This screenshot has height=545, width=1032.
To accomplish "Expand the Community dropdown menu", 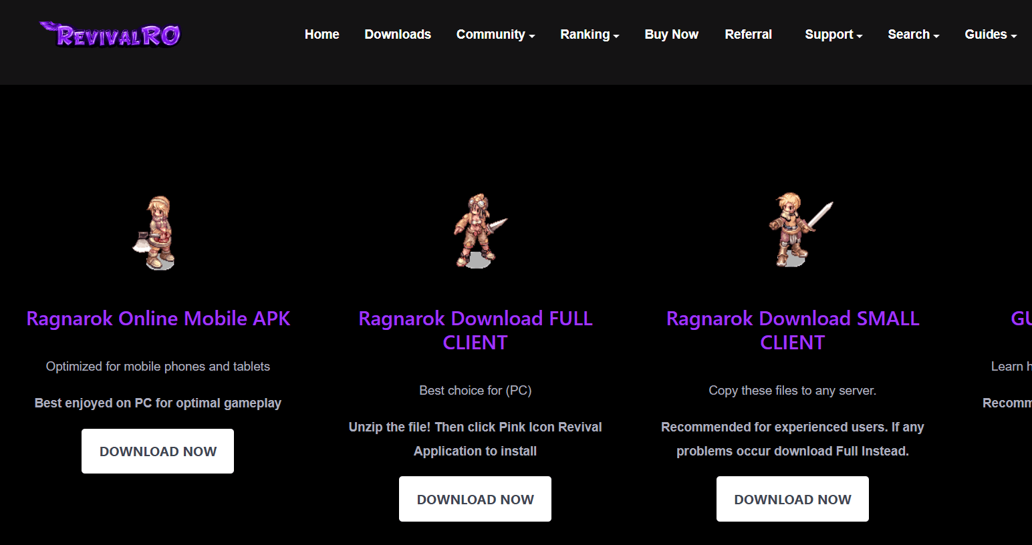I will point(495,35).
